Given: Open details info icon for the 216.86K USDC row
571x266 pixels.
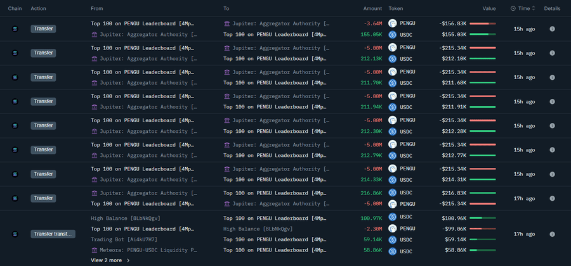Looking at the screenshot, I should pyautogui.click(x=552, y=198).
